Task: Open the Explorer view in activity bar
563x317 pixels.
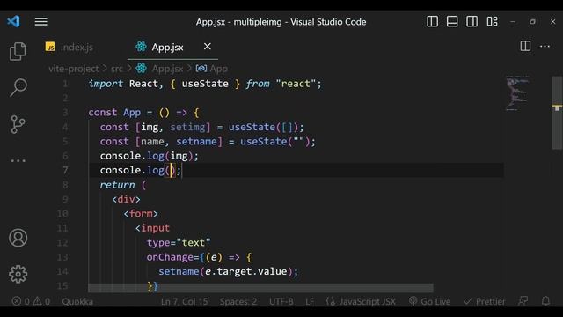Action: [x=18, y=51]
